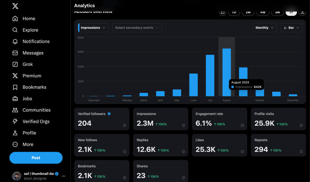Click the info icon on Replies card
Viewport: 310px width, 182px height.
184,151
